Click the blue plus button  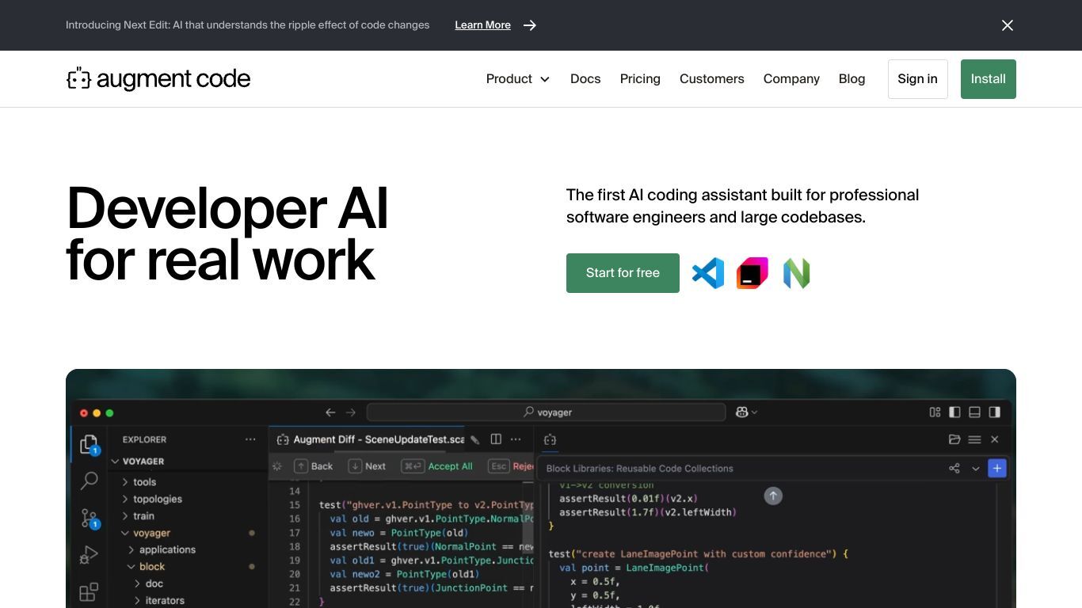tap(997, 469)
